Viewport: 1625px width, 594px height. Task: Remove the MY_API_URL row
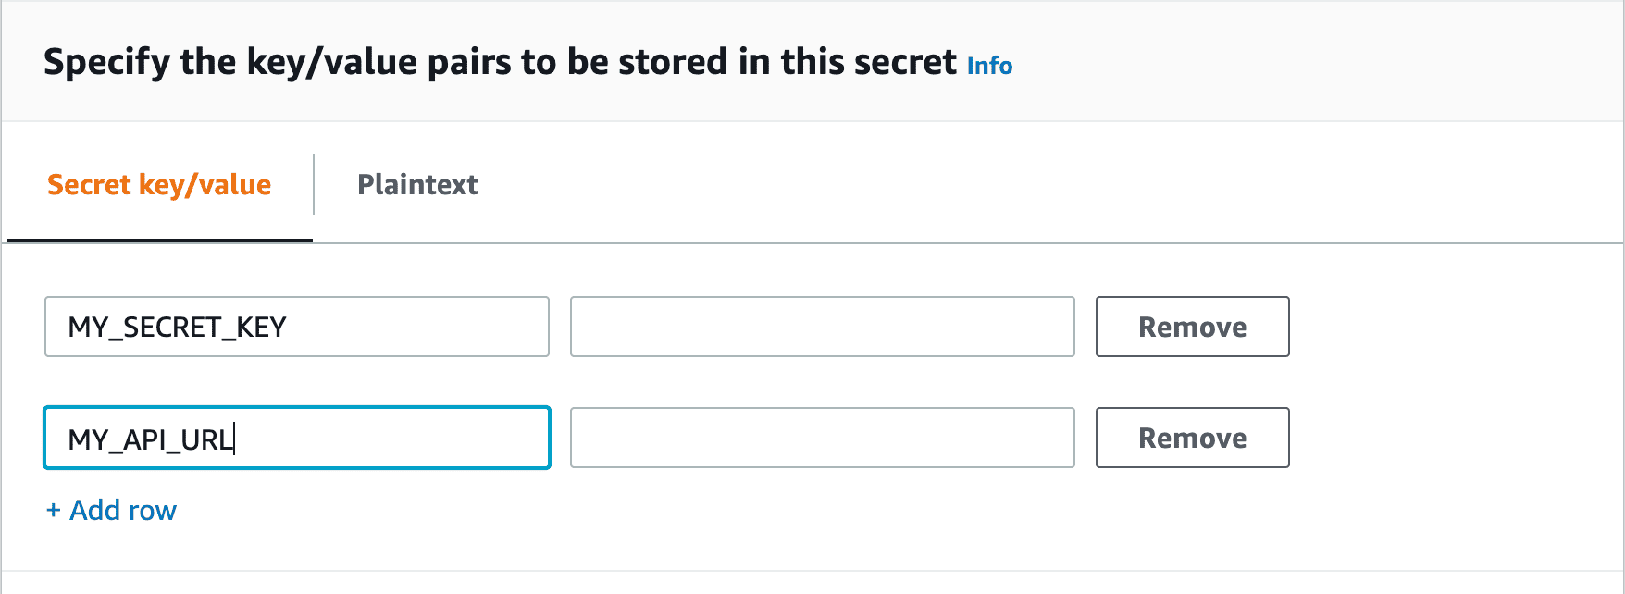pos(1192,438)
